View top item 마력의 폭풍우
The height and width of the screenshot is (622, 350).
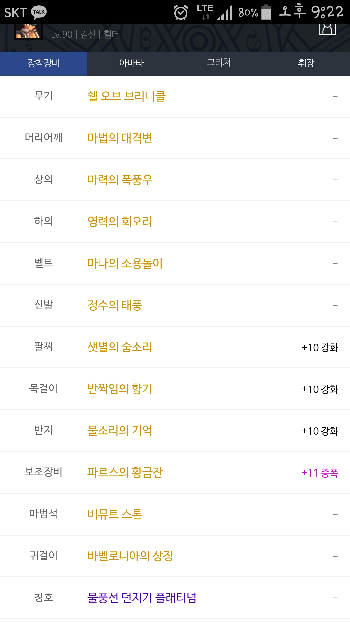pos(120,180)
